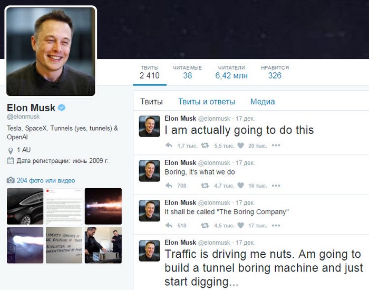
Task: Open the handwritten Liberty quote media thumbnail
Action: tap(64, 245)
